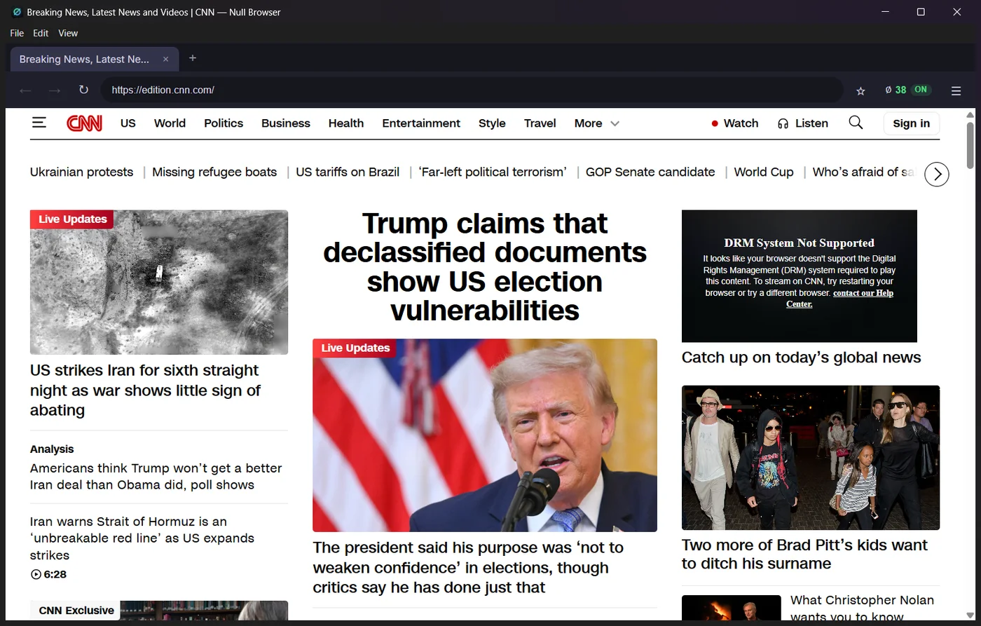
Task: Open the Style section
Action: 492,123
